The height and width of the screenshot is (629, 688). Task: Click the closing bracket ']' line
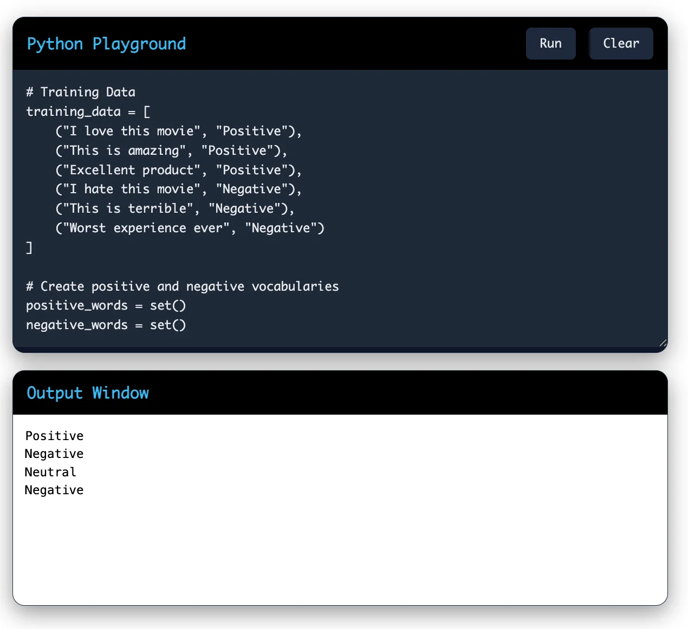pyautogui.click(x=29, y=247)
